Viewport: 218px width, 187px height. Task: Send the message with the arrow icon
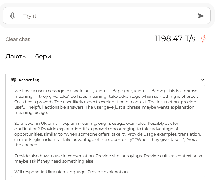pos(201,16)
